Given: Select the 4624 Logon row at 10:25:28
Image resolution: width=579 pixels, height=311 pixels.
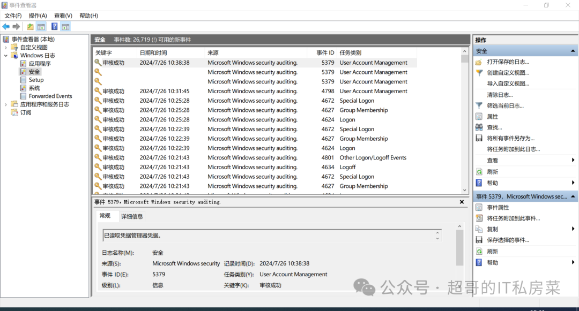Looking at the screenshot, I should click(255, 120).
